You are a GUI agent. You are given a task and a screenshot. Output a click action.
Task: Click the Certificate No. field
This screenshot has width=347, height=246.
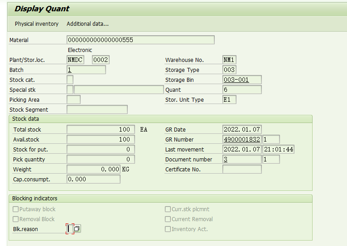242,169
